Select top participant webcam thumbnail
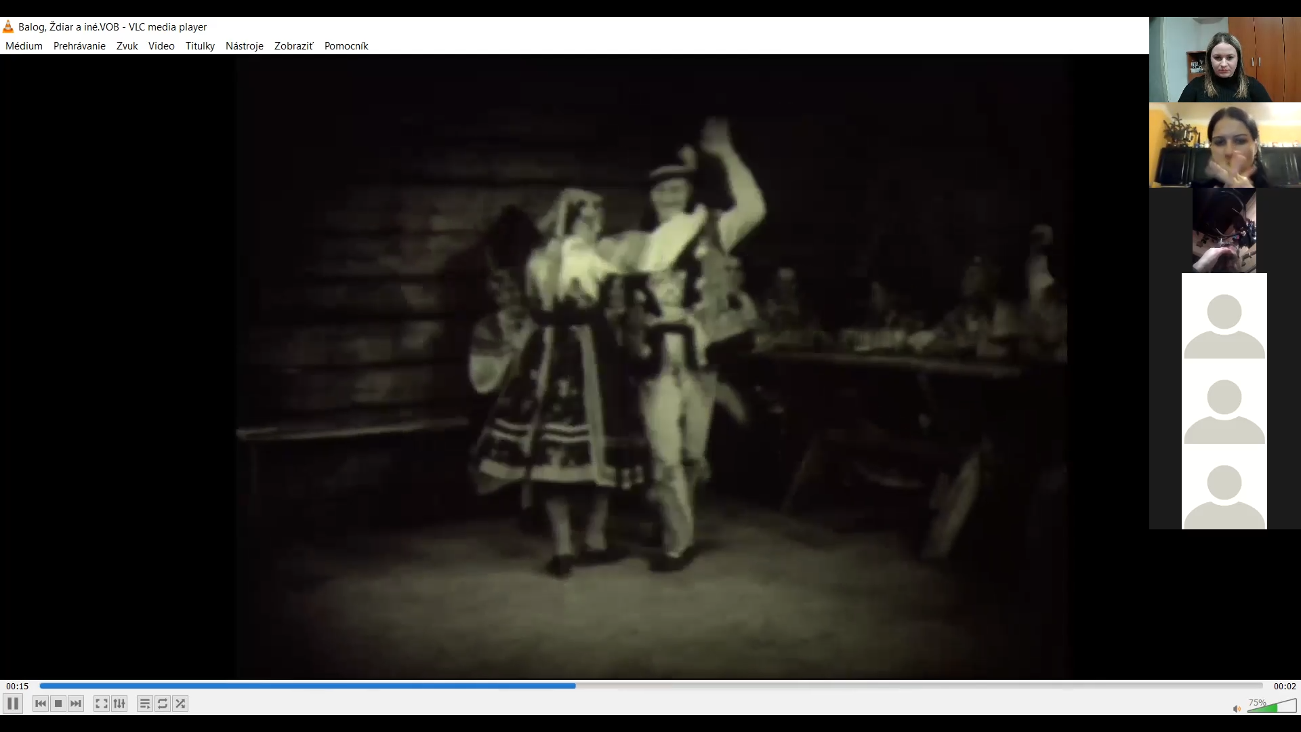Viewport: 1301px width, 732px height. tap(1224, 60)
